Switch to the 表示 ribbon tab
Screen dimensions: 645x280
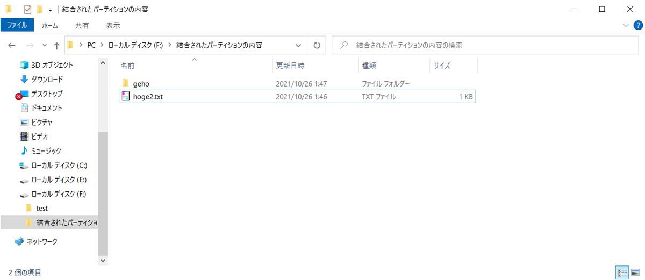pos(113,25)
